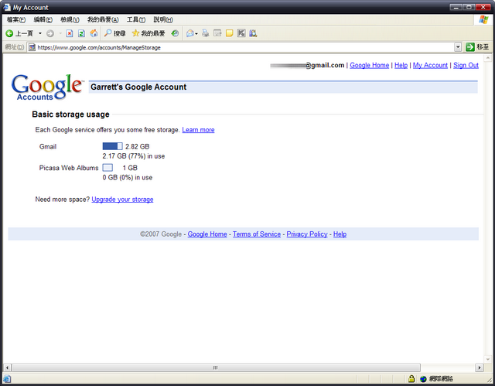Click the '0 GB (0%) in use' text
495x386 pixels.
click(x=127, y=177)
